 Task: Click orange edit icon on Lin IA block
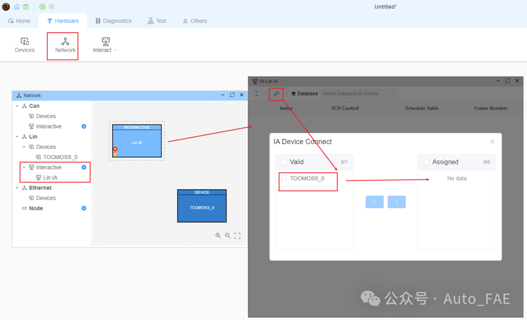[x=115, y=155]
